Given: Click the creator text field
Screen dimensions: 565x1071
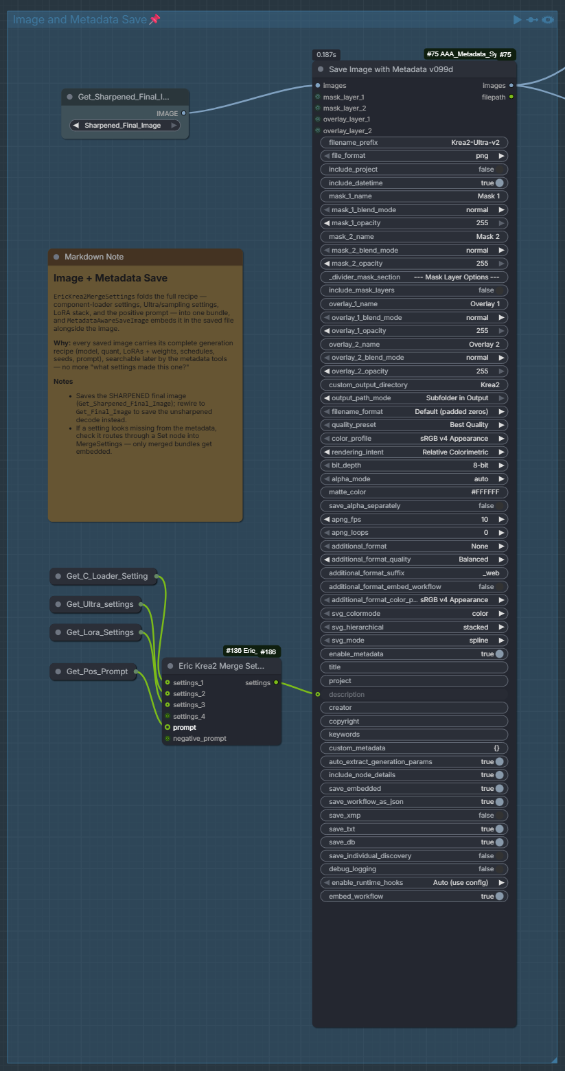Looking at the screenshot, I should tap(414, 708).
